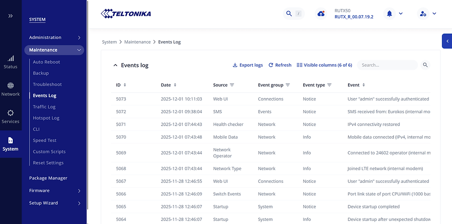Collapse the Events log section
Image resolution: width=452 pixels, height=224 pixels.
tap(115, 65)
